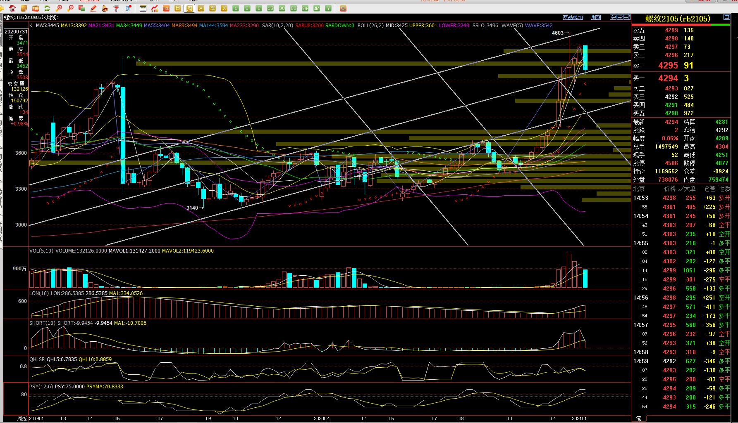Click the right arrow next contract icon
Image resolution: width=738 pixels, height=423 pixels.
click(620, 17)
